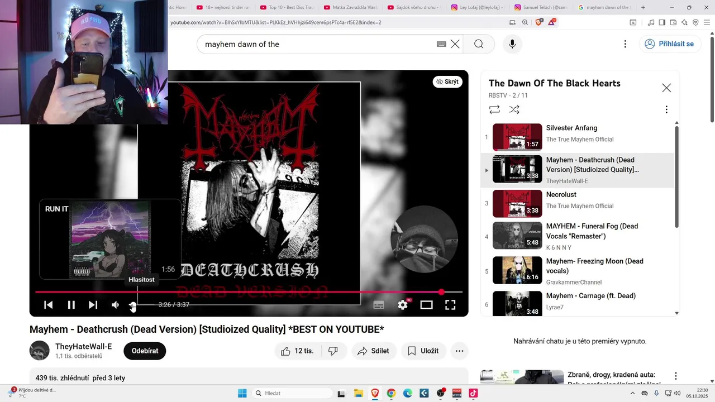Open YouTube three-dot settings menu
715x402 pixels.
click(625, 44)
